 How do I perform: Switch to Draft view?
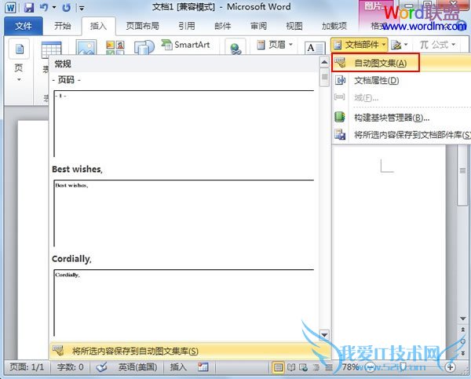(x=329, y=367)
